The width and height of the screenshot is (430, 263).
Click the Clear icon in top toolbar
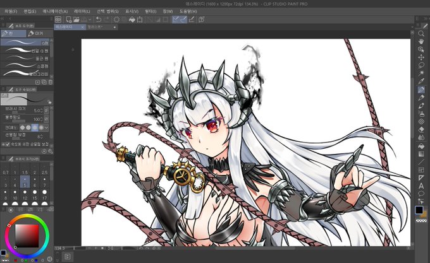[x=116, y=20]
